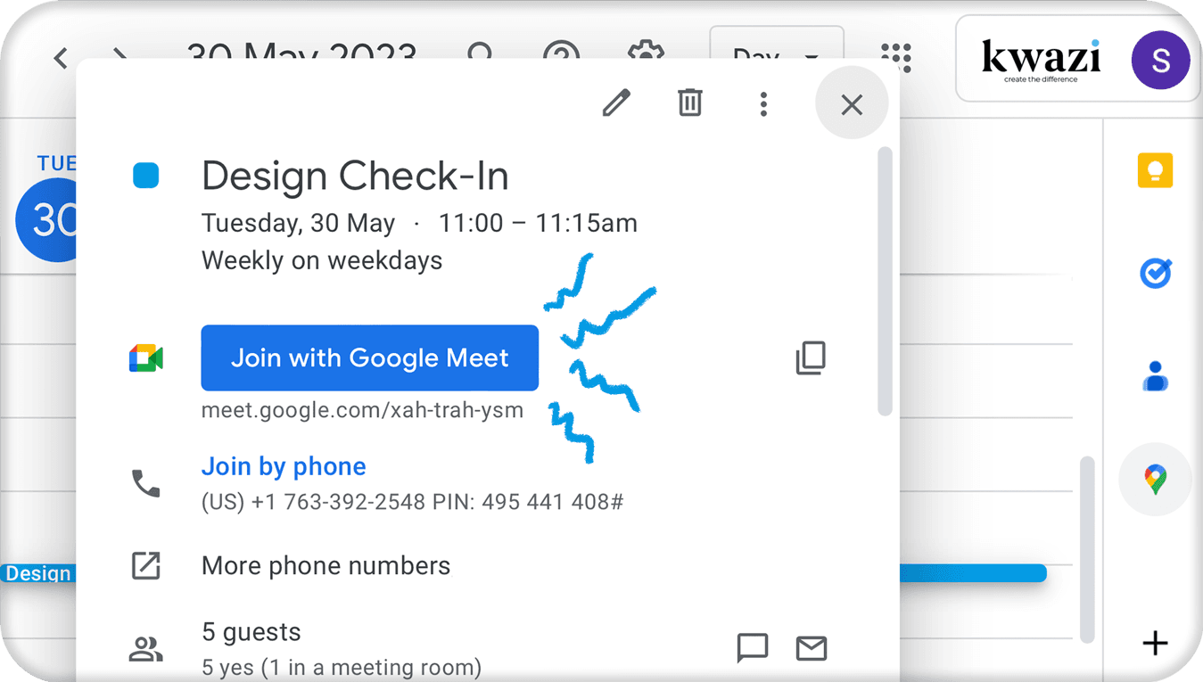The height and width of the screenshot is (682, 1203).
Task: Join with Google Meet
Action: tap(370, 357)
